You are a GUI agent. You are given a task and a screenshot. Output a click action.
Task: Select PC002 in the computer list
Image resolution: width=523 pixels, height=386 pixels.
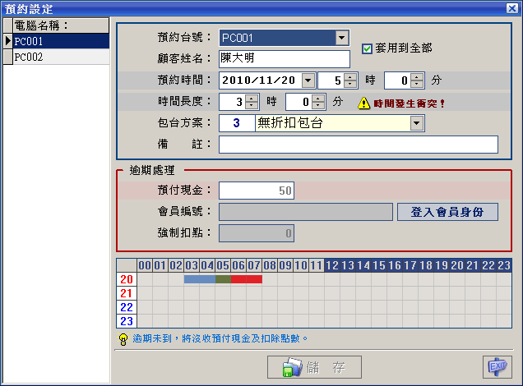[56, 57]
